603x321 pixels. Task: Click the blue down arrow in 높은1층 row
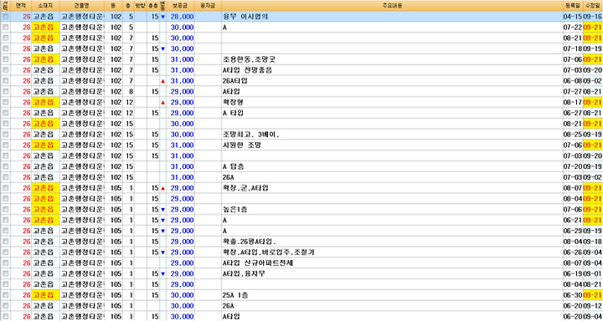[162, 210]
